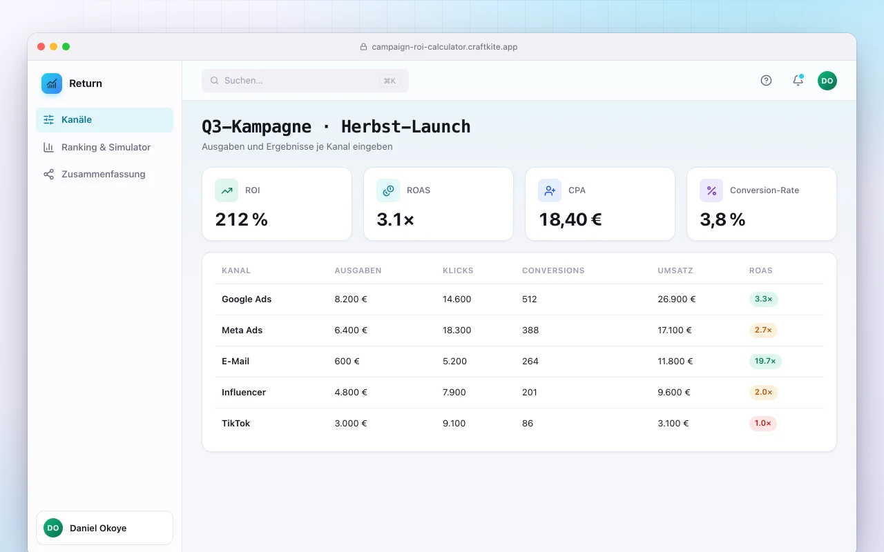This screenshot has height=552, width=884.
Task: Click the 212 % ROI value
Action: pos(242,219)
